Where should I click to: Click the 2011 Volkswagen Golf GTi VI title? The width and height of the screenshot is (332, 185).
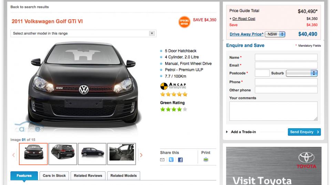[47, 21]
